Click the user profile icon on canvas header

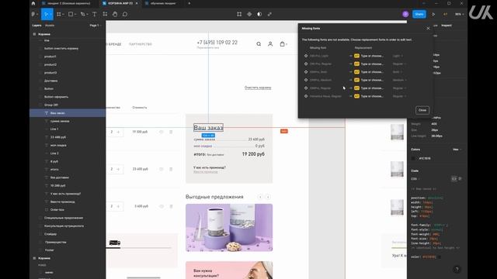click(270, 44)
